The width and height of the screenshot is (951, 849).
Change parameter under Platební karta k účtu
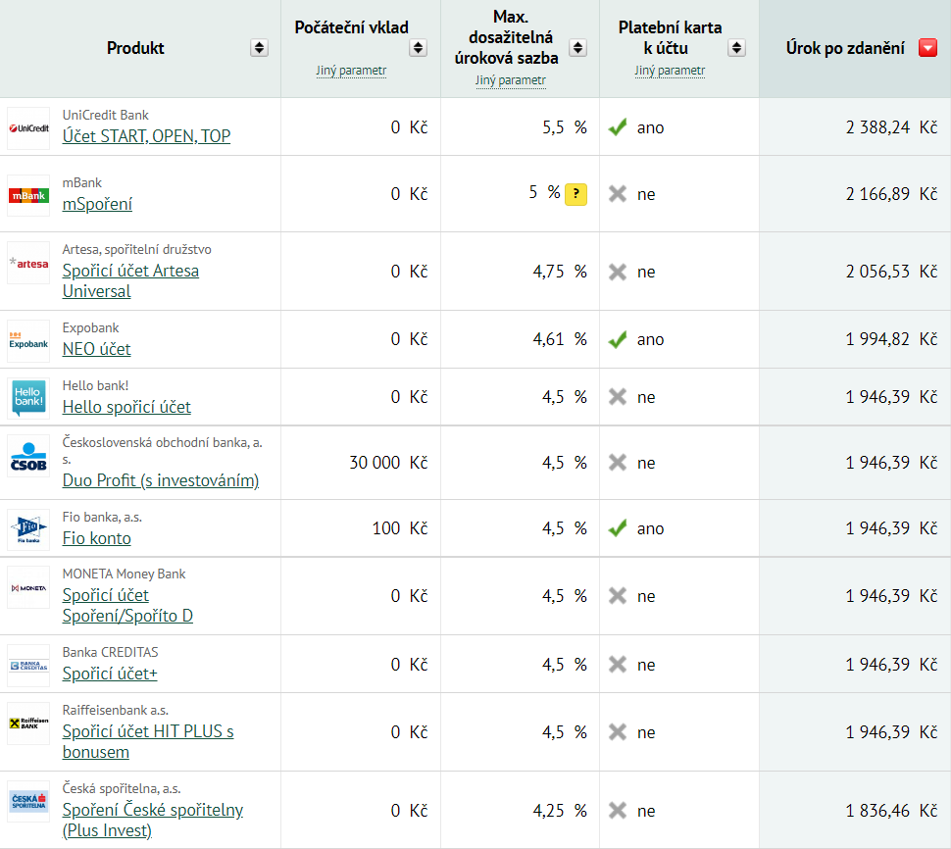click(670, 71)
